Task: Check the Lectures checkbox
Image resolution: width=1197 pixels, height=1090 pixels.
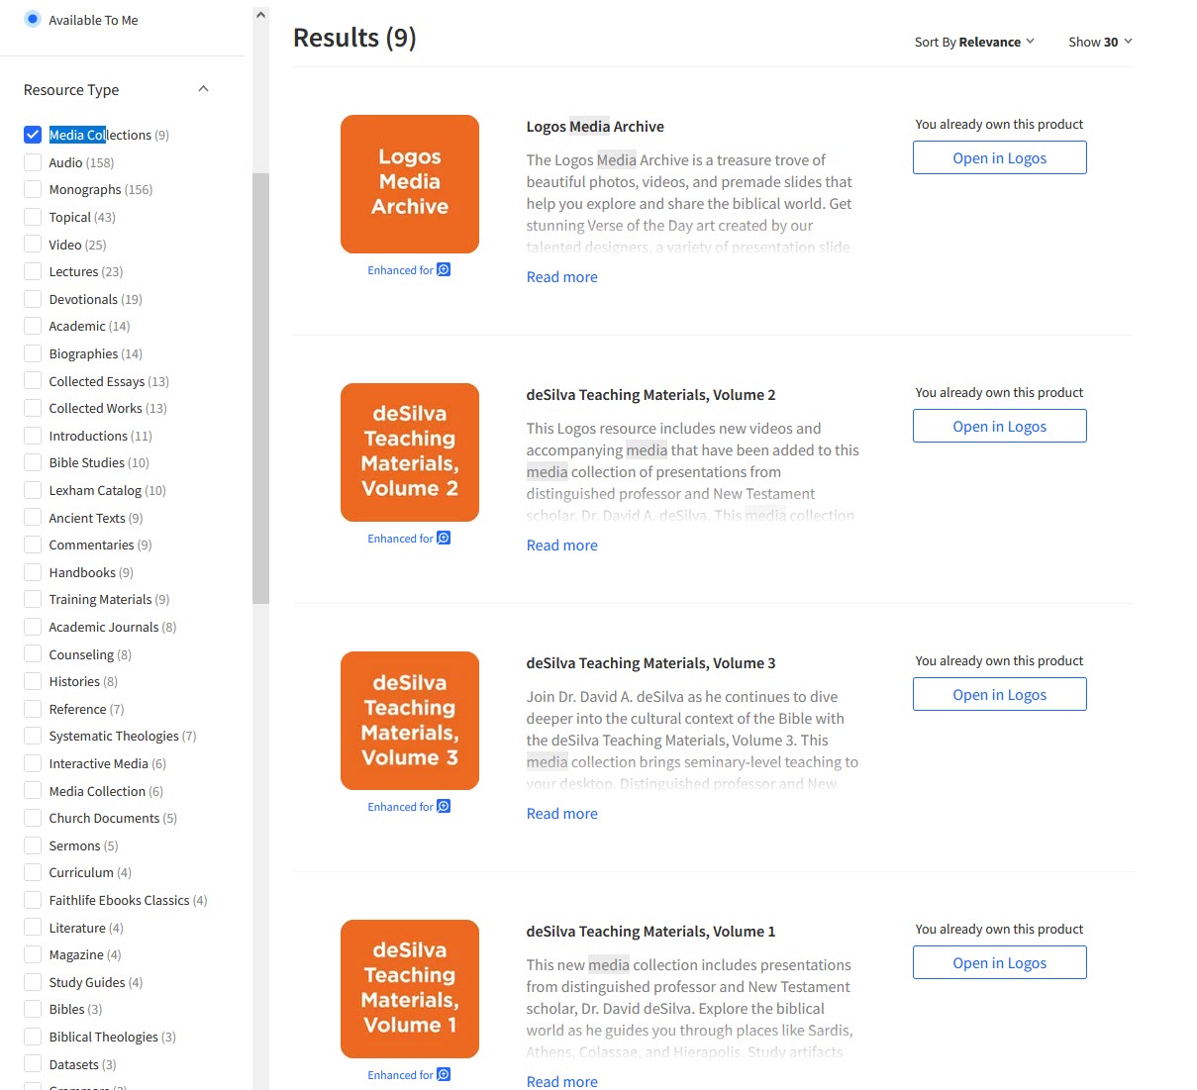Action: pos(33,271)
